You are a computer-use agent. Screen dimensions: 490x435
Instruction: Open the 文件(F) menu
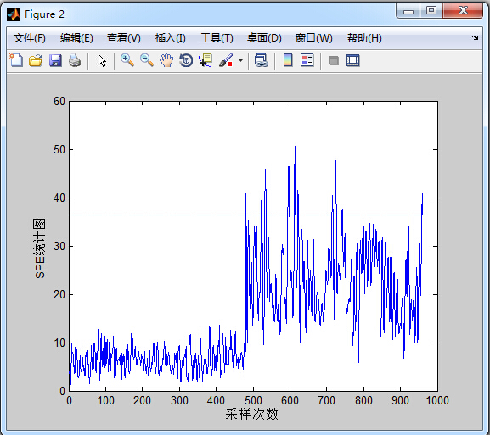(30, 38)
